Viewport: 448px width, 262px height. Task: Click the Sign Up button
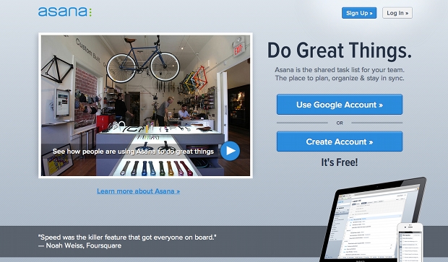tap(359, 13)
